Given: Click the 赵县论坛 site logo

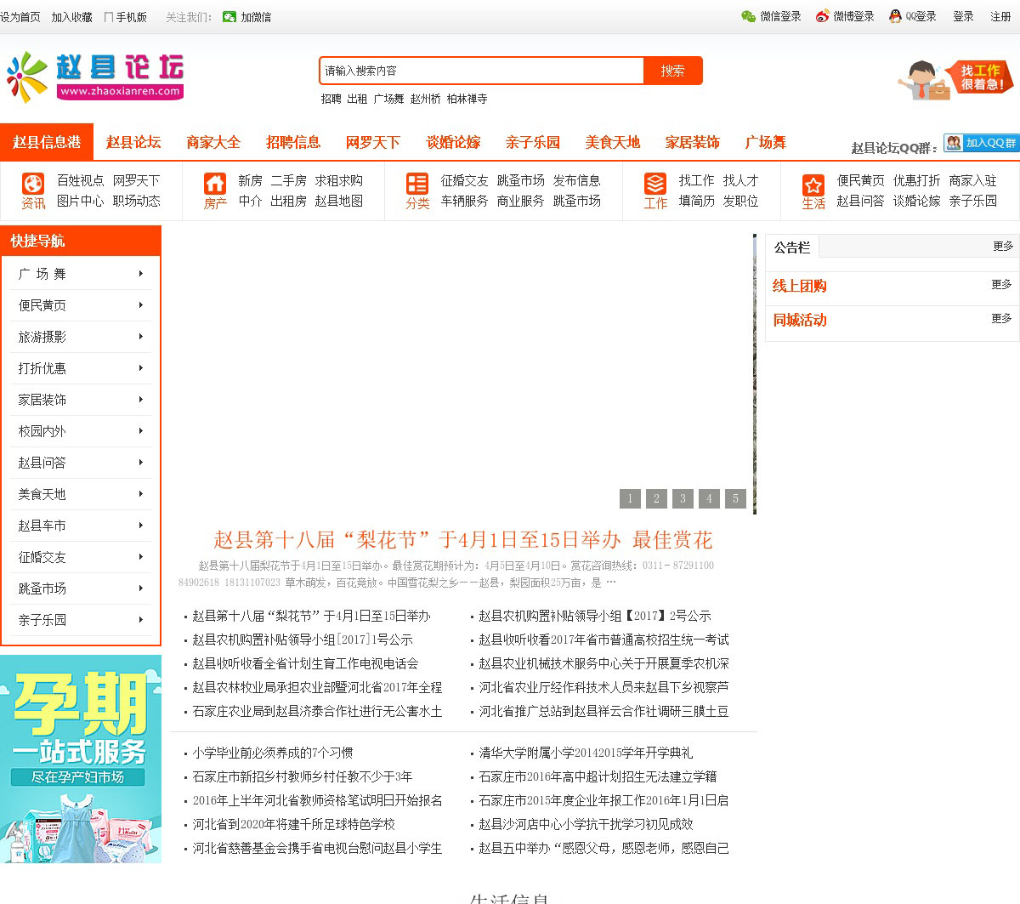Looking at the screenshot, I should tap(95, 77).
